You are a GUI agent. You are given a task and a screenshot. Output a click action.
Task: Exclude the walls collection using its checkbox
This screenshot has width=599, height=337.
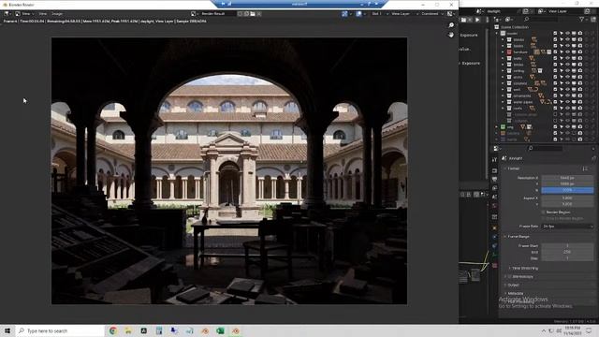click(x=555, y=58)
